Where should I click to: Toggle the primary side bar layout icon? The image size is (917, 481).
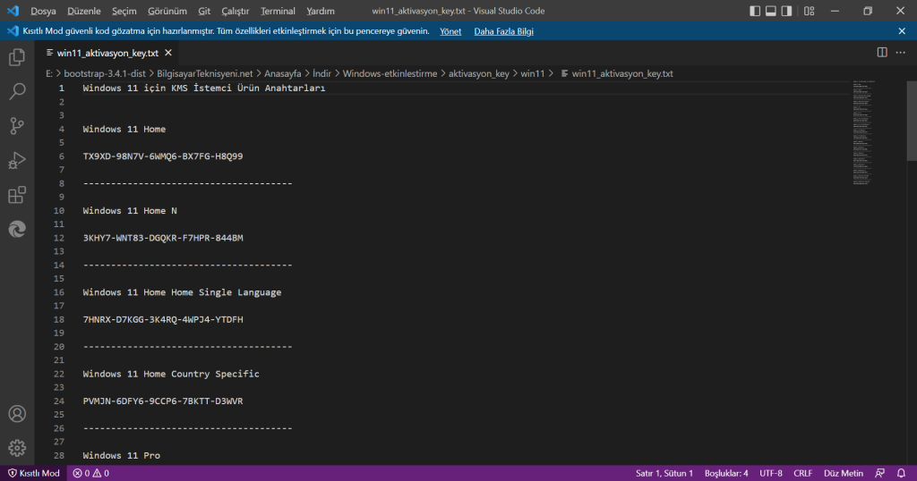point(755,11)
